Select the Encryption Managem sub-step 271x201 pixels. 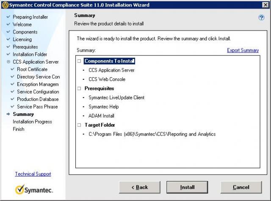point(38,84)
